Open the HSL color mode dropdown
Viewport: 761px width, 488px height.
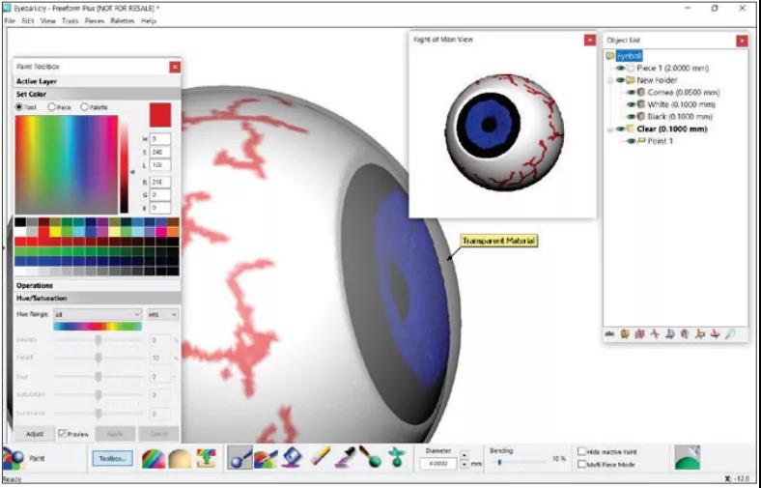pos(162,315)
